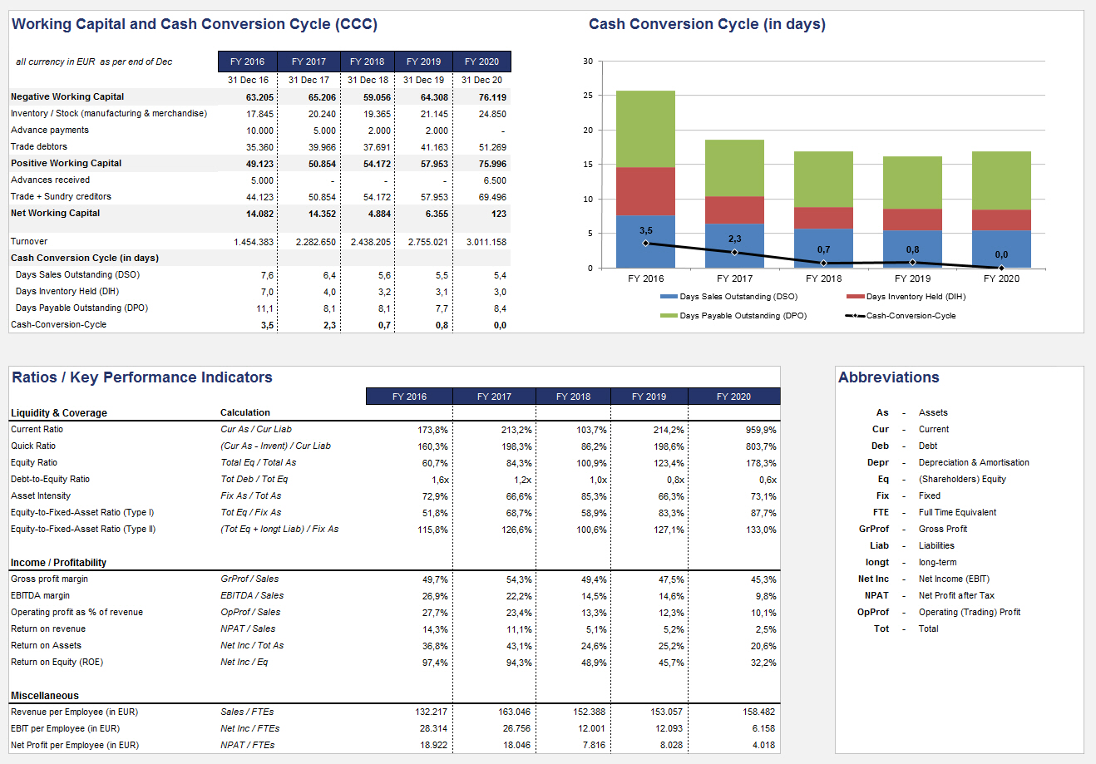This screenshot has height=764, width=1096.
Task: Select the Turnover row label
Action: (29, 241)
